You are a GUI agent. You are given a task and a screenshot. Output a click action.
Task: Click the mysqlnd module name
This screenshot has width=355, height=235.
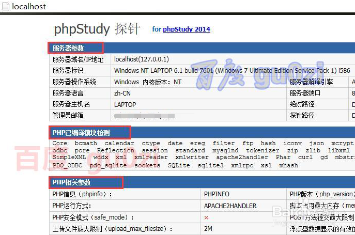click(225, 150)
